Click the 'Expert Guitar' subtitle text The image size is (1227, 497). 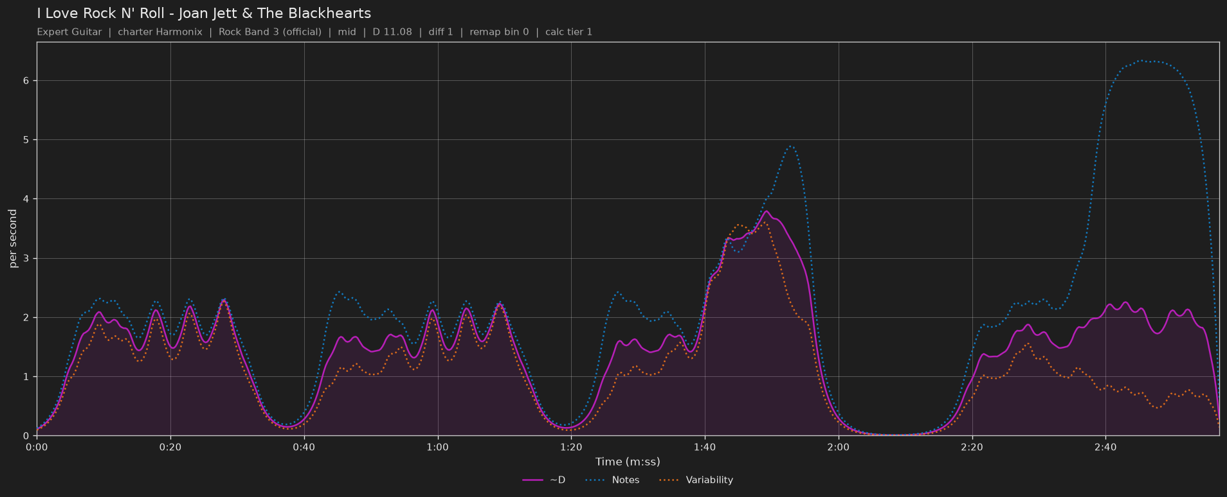click(x=69, y=32)
